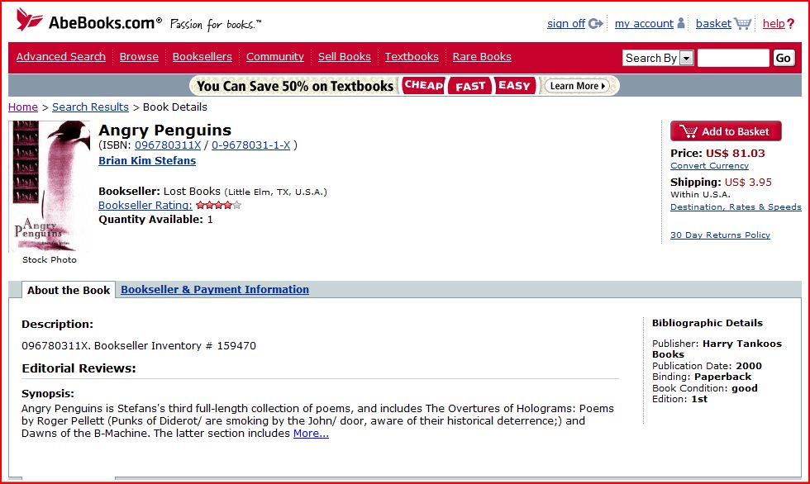This screenshot has width=810, height=484.
Task: Click the my account person icon
Action: tap(681, 24)
